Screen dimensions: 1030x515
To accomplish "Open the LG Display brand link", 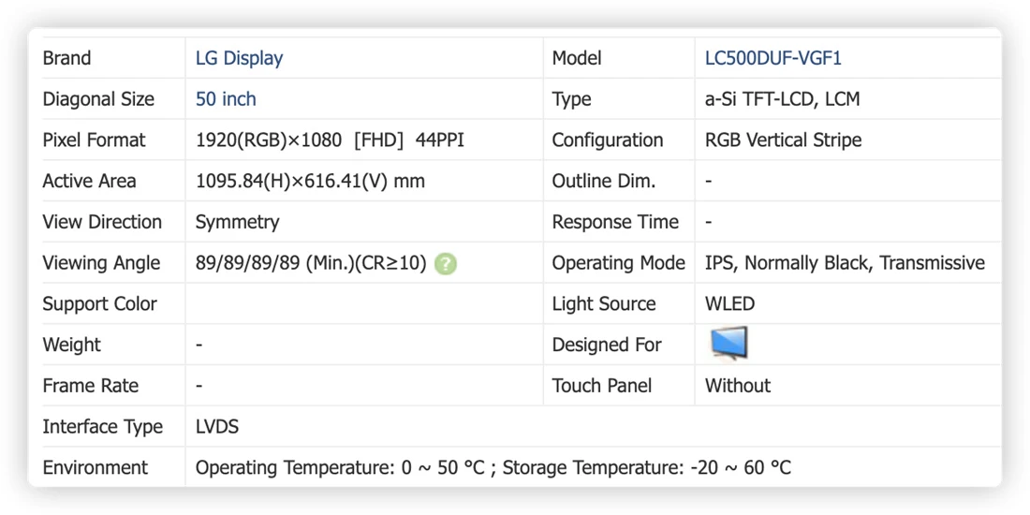I will coord(239,58).
